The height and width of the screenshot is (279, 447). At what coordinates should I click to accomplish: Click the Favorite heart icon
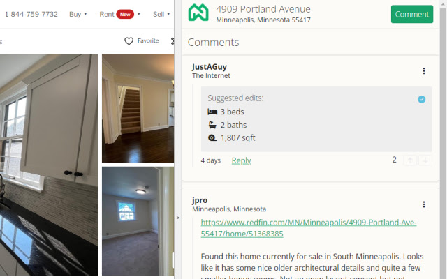tap(129, 41)
